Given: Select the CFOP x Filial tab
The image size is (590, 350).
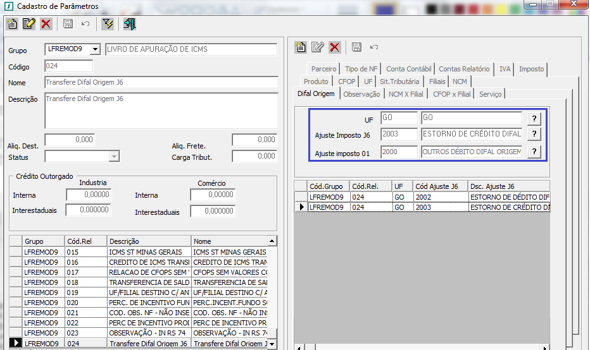Looking at the screenshot, I should coord(451,94).
